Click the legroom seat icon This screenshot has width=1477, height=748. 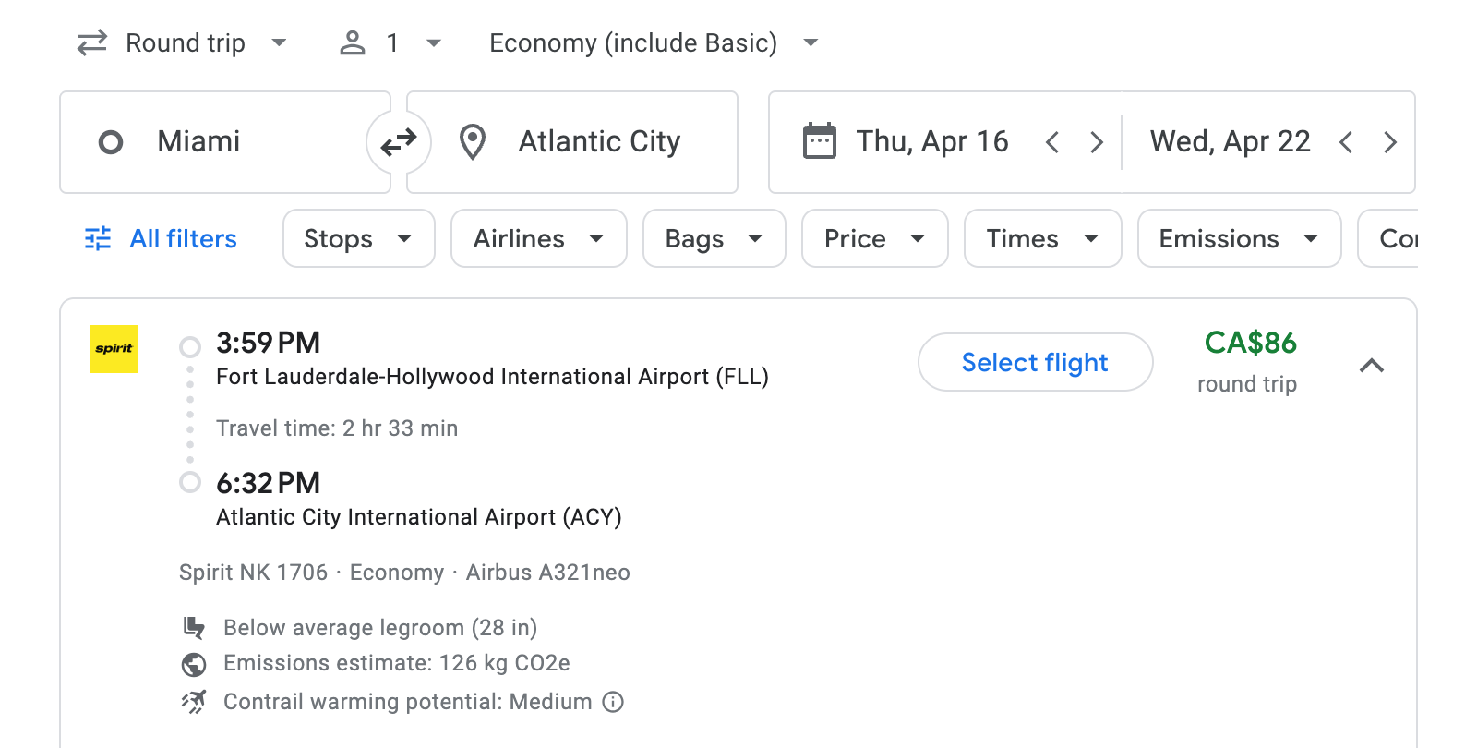click(x=194, y=628)
